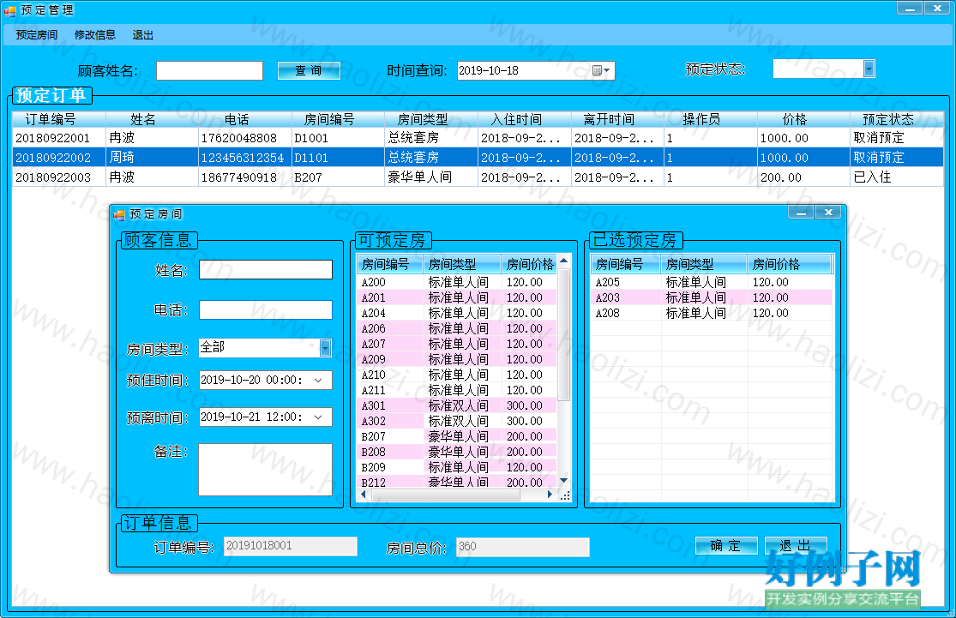
Task: Click the 订单编号 field 20191018001
Action: click(x=290, y=546)
